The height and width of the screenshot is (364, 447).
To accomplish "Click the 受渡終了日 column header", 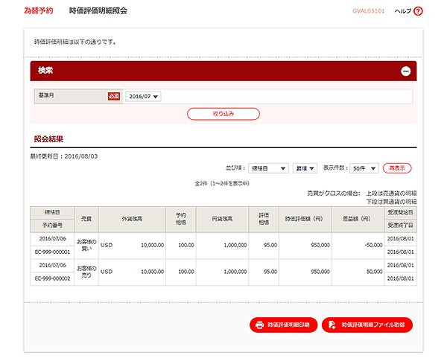I will pyautogui.click(x=400, y=226).
